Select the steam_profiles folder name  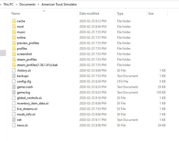tap(27, 60)
